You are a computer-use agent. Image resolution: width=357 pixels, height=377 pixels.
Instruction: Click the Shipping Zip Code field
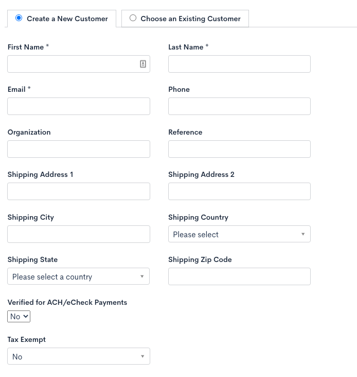tap(239, 276)
